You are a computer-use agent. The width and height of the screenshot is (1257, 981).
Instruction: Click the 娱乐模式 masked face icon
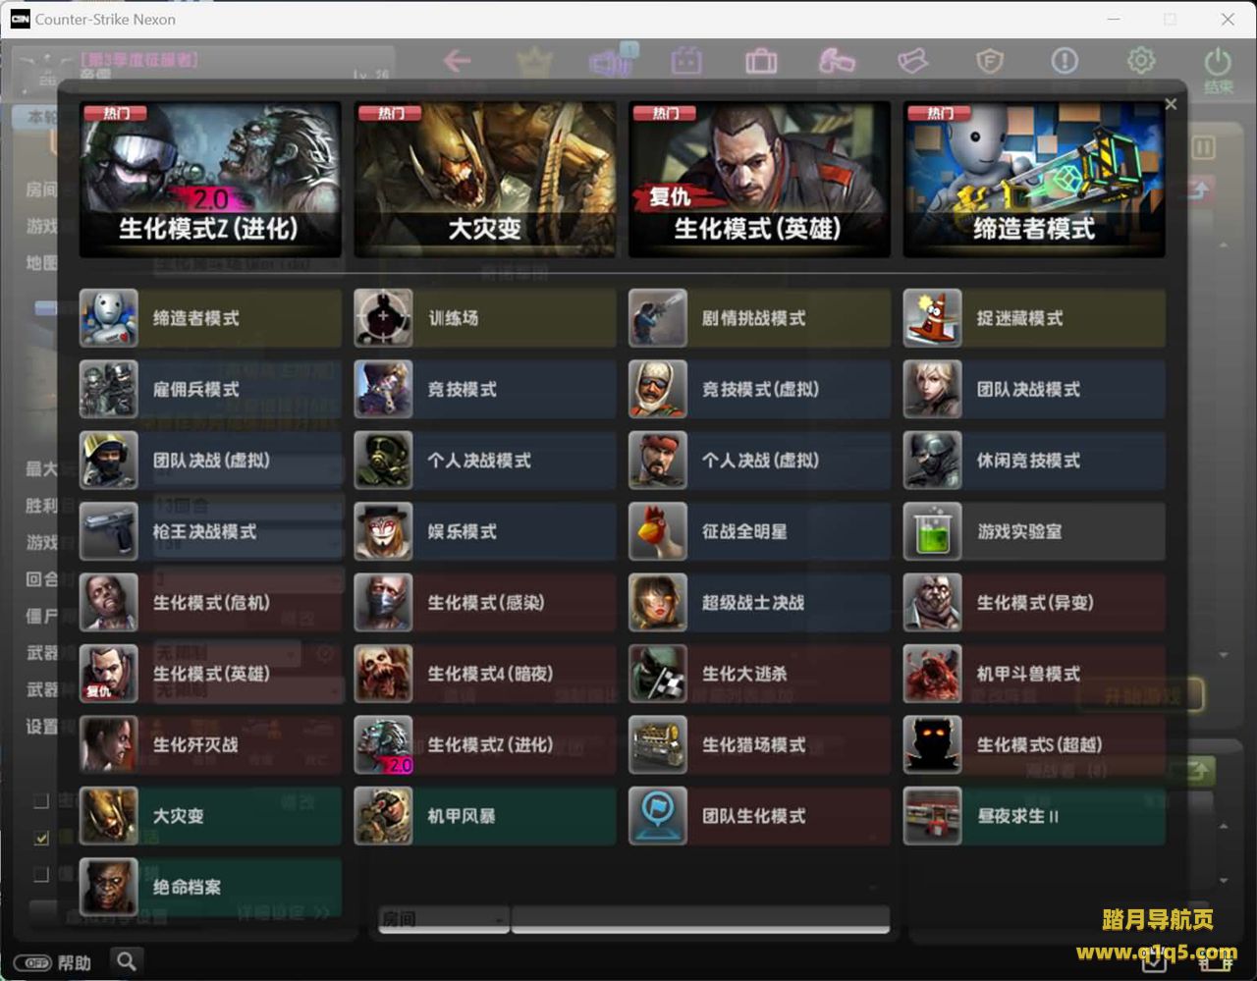click(383, 531)
